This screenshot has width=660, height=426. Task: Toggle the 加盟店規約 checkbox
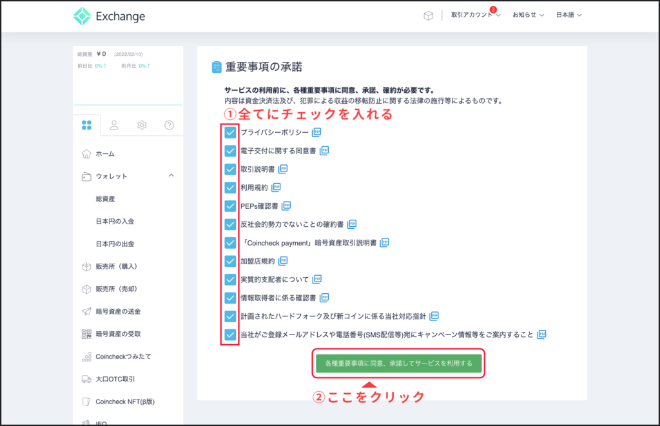tap(230, 261)
